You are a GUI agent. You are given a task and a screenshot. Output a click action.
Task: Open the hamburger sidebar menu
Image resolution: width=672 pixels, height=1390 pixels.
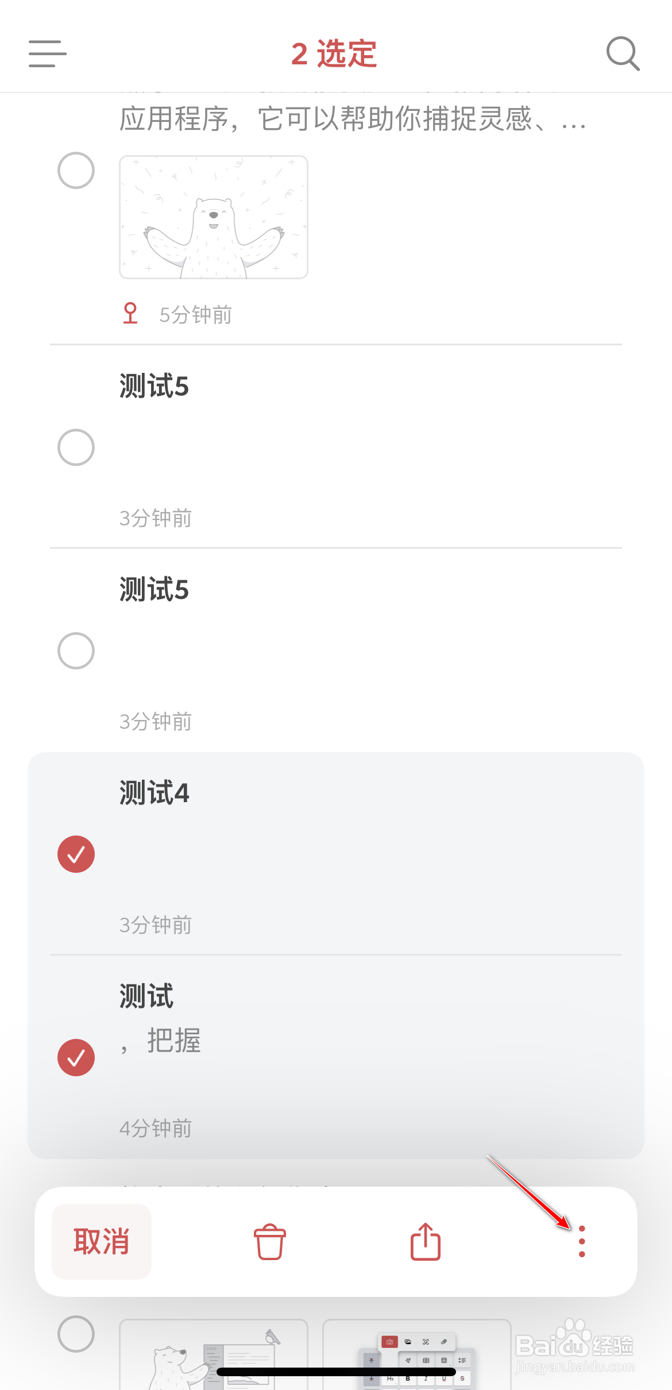coord(48,54)
